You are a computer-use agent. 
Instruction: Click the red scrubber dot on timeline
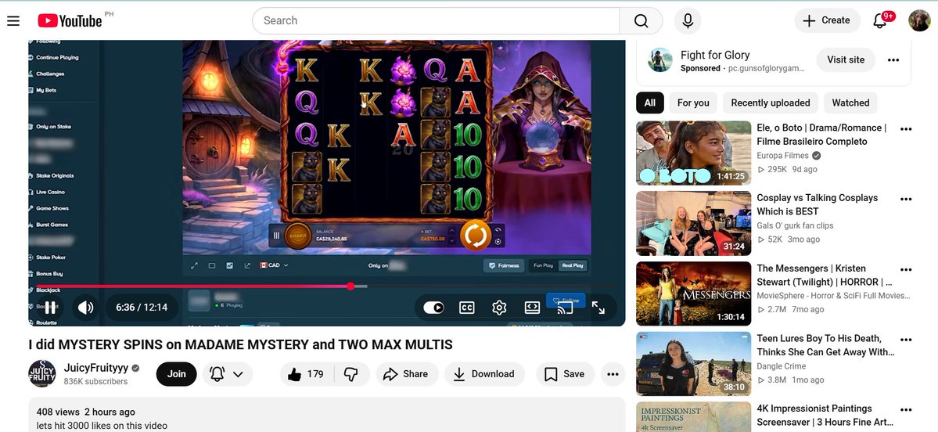click(x=350, y=286)
